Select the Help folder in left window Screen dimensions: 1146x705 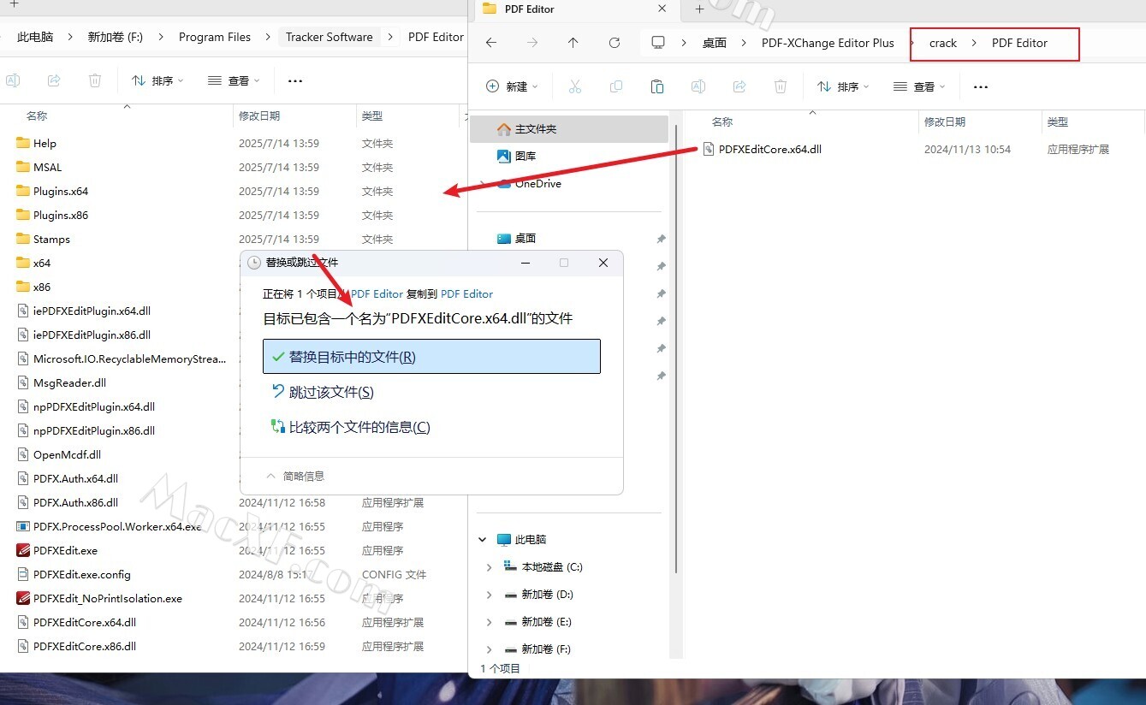[45, 143]
